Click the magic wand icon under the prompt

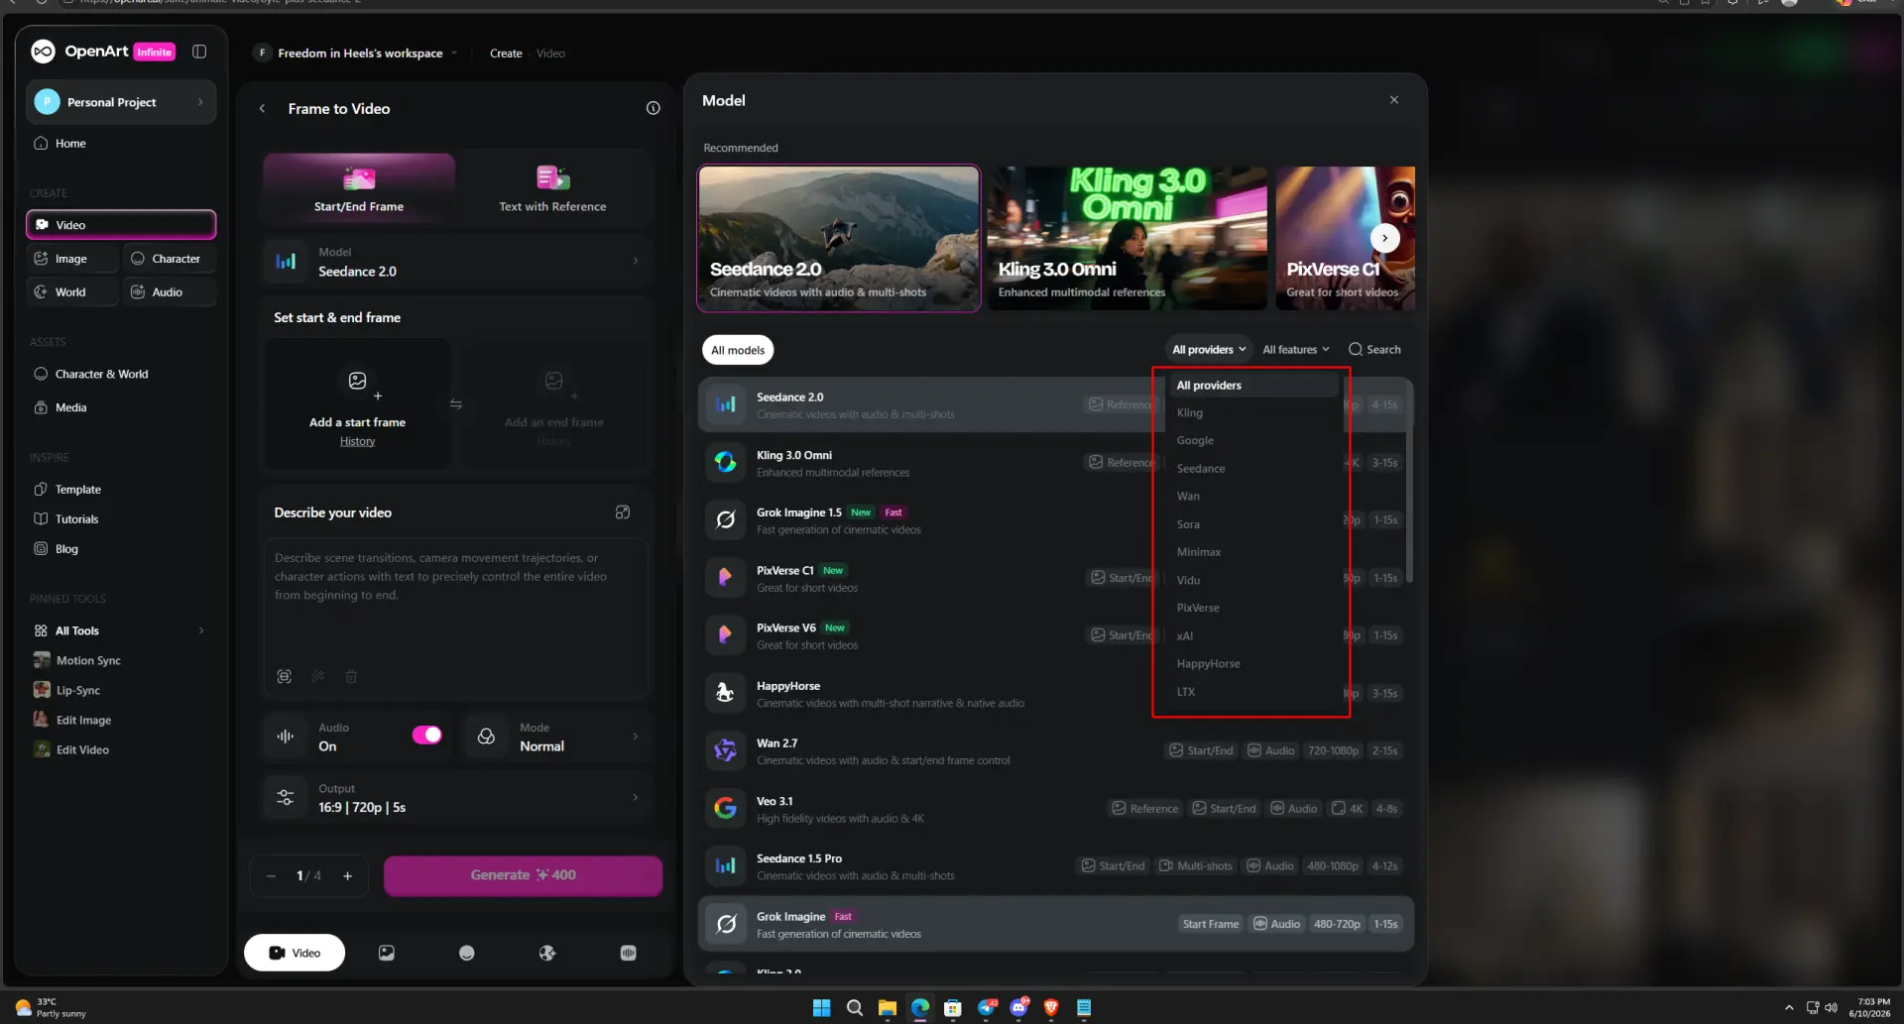(317, 676)
